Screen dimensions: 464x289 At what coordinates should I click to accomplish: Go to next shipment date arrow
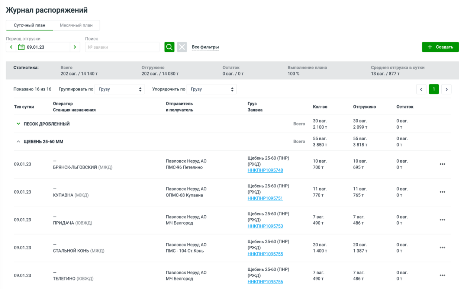coord(75,47)
